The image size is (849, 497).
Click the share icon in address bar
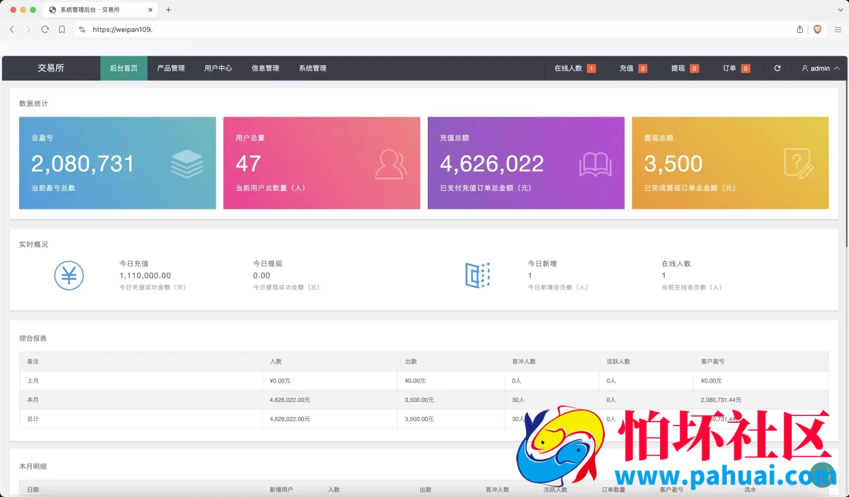800,29
